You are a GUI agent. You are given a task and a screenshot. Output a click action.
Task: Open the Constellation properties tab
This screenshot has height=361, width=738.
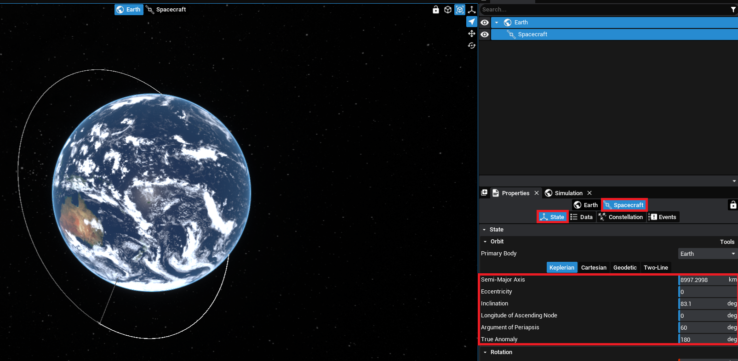[621, 217]
